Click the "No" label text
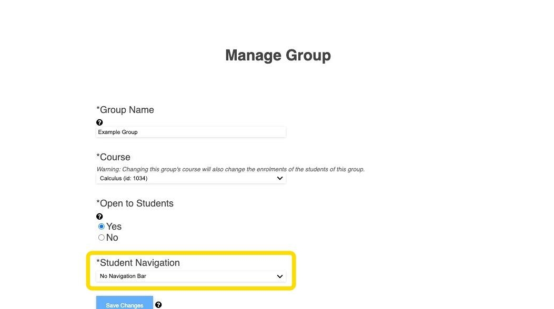The width and height of the screenshot is (554, 309). [x=112, y=238]
